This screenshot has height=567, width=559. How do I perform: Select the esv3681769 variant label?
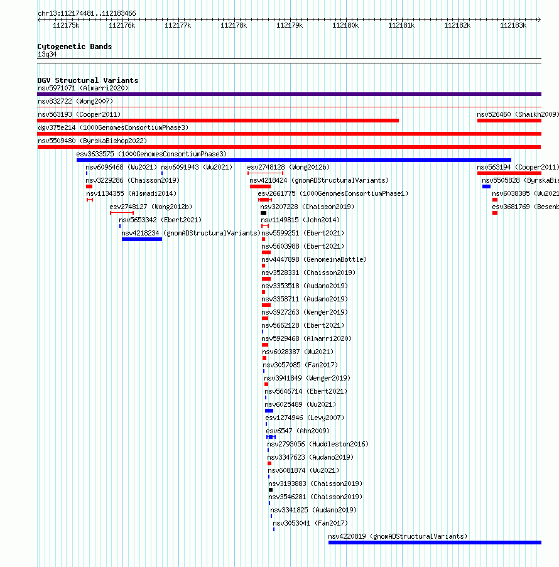525,207
